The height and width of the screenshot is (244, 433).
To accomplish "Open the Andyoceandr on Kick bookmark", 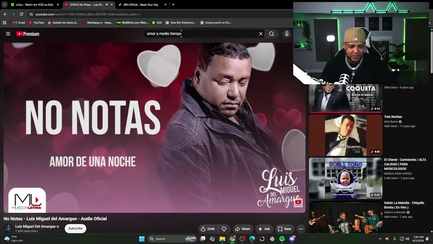I will (216, 23).
